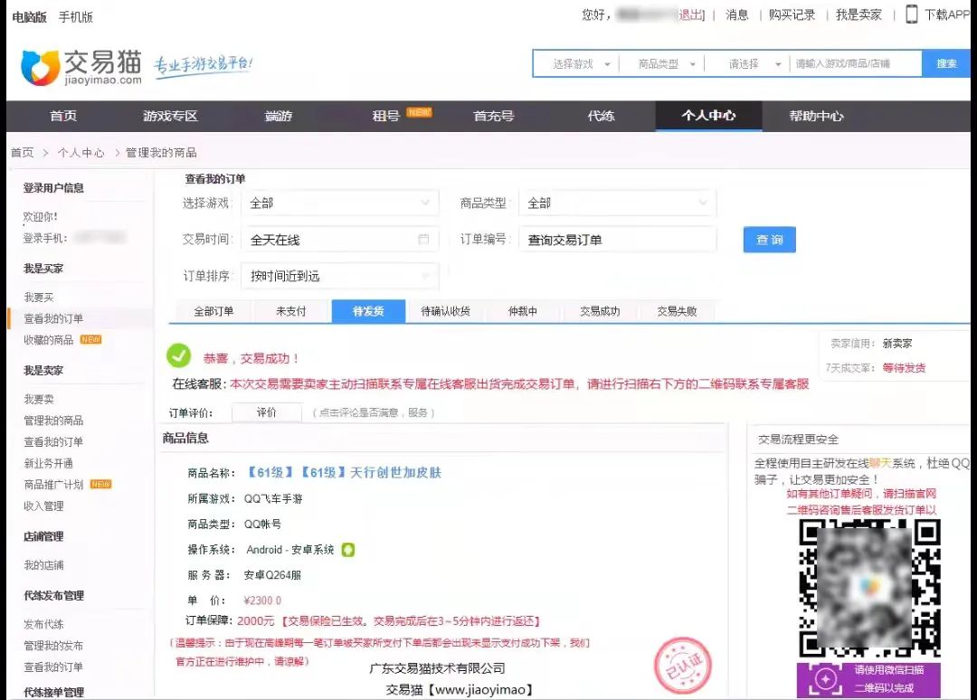The image size is (977, 700).
Task: Click 电脑版 at top left
Action: click(x=29, y=17)
